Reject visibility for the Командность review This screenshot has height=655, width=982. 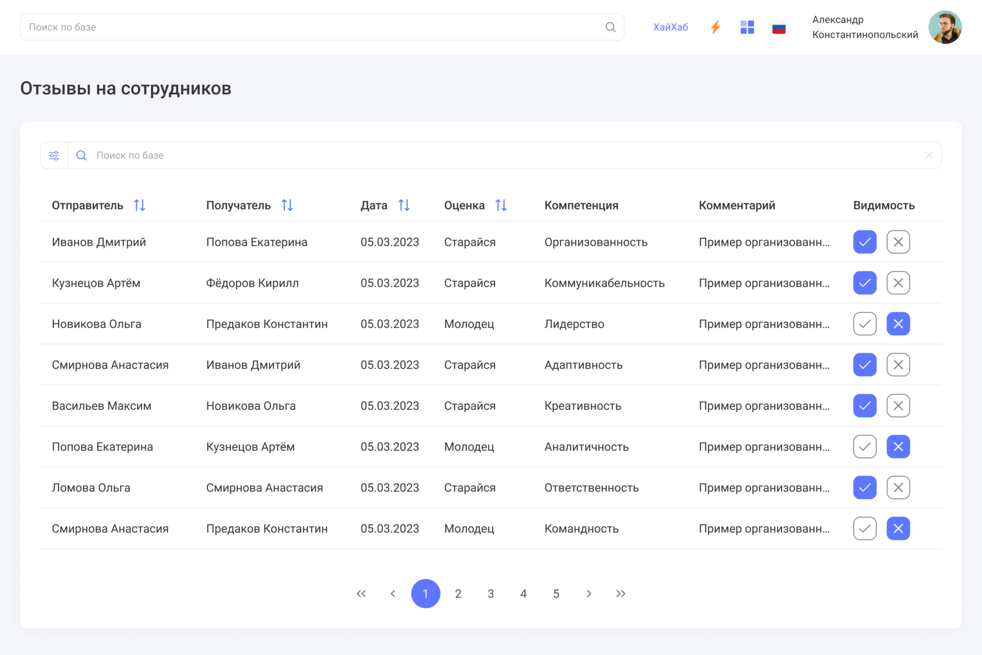coord(898,529)
